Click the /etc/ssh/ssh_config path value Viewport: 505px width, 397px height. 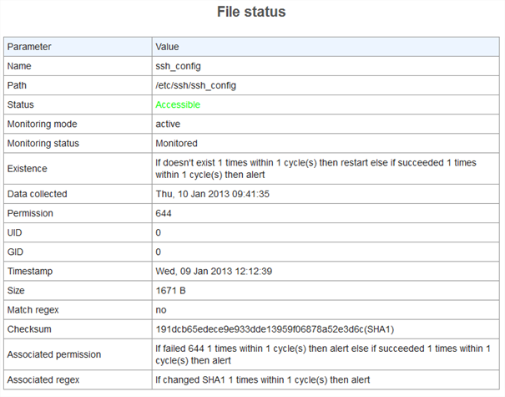click(196, 85)
